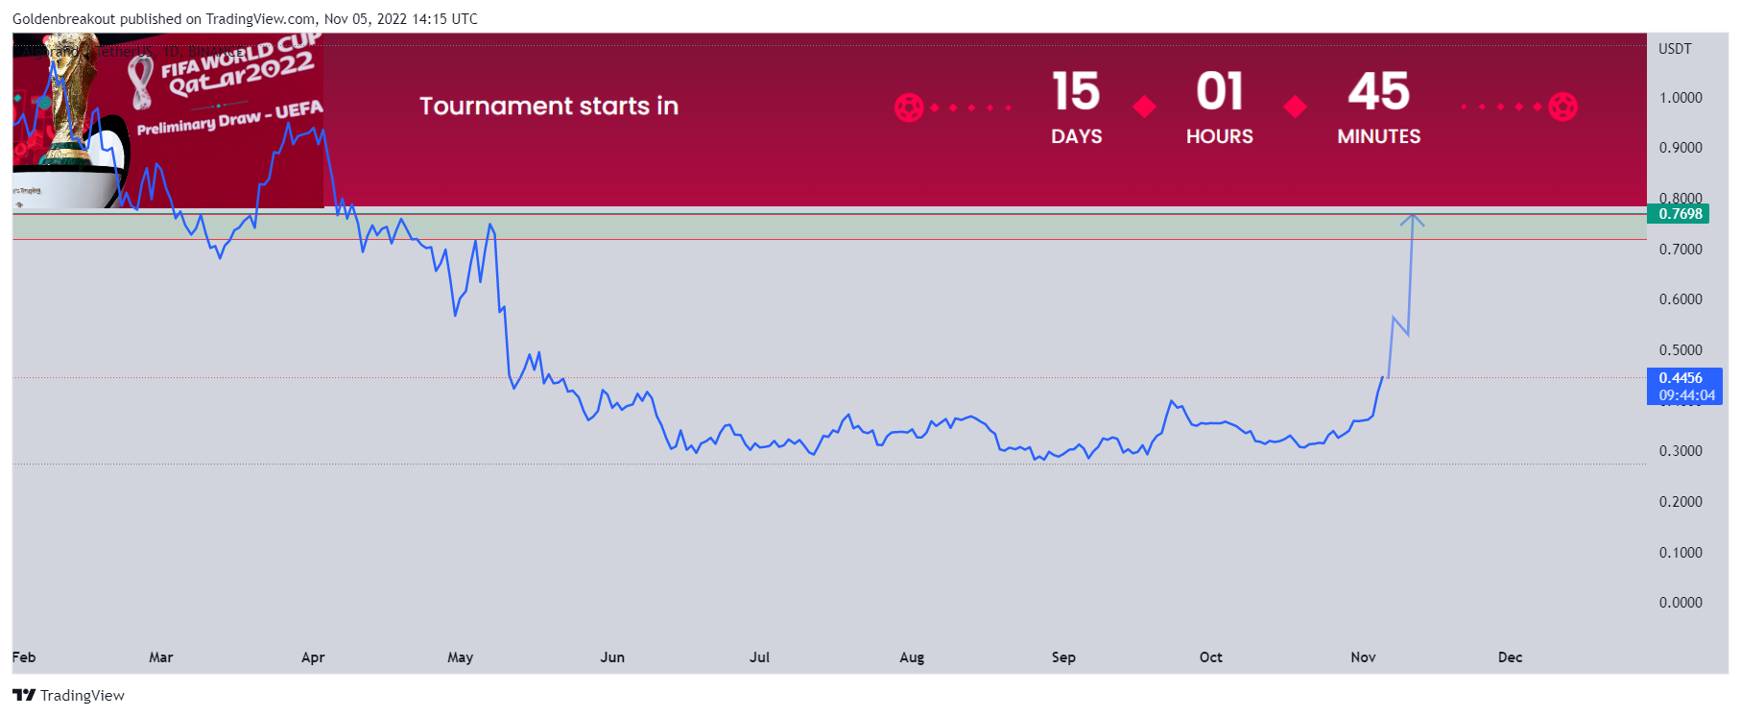The height and width of the screenshot is (716, 1741).
Task: Click the Dec label on time axis
Action: 1511,657
